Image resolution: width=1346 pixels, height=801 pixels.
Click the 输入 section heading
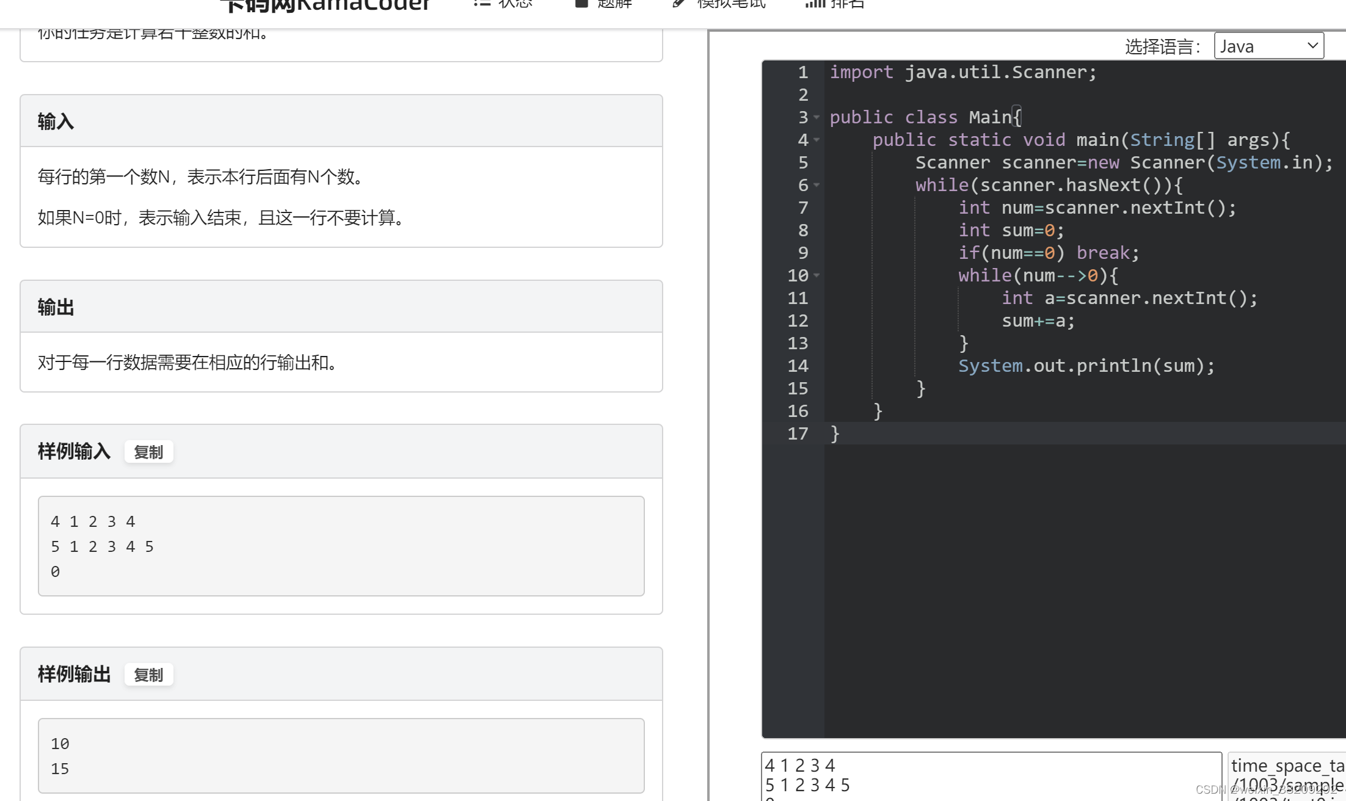coord(56,121)
